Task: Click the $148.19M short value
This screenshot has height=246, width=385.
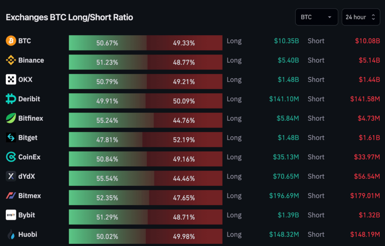Action: [365, 235]
